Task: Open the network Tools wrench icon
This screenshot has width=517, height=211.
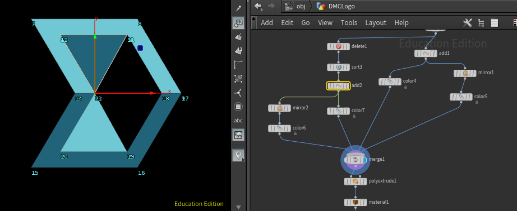Action: (468, 23)
